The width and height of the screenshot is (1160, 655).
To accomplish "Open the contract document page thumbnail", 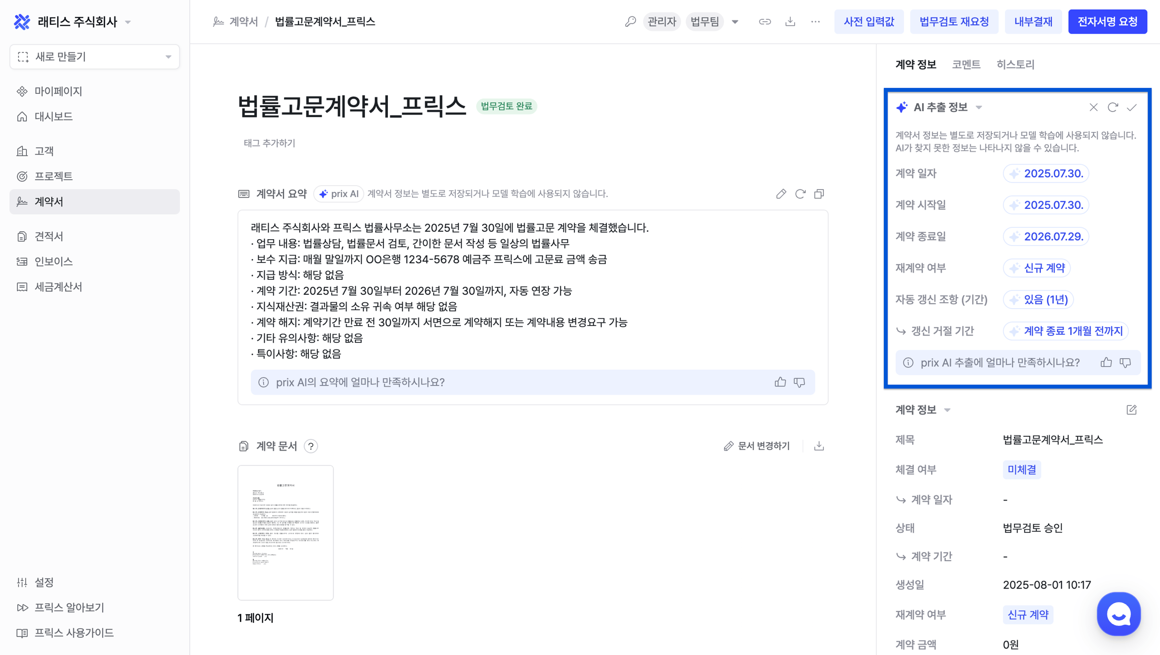I will [286, 532].
